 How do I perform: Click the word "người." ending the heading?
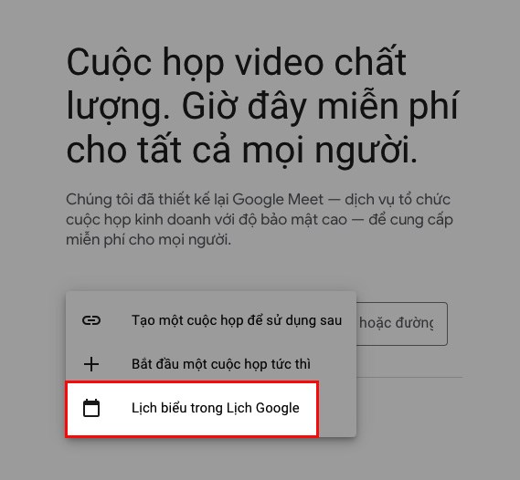[366, 151]
